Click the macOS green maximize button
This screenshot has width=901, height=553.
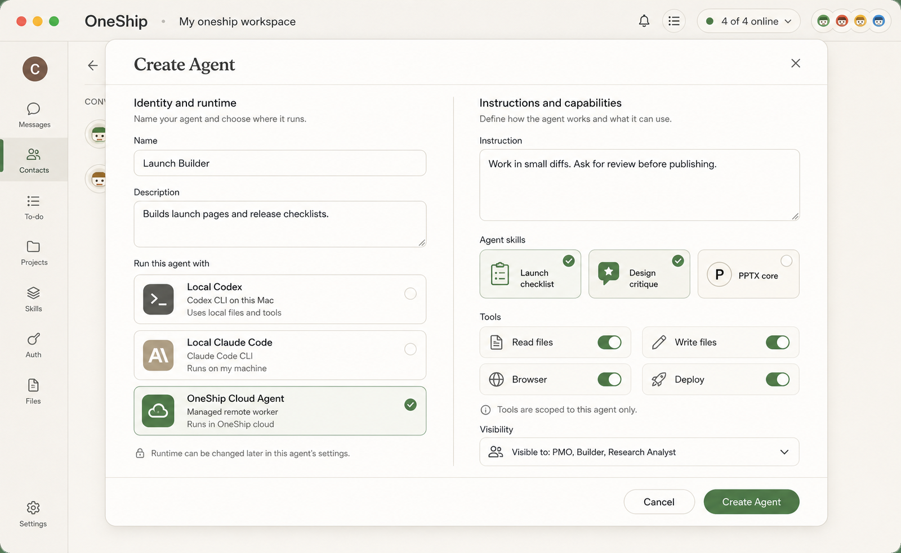54,21
